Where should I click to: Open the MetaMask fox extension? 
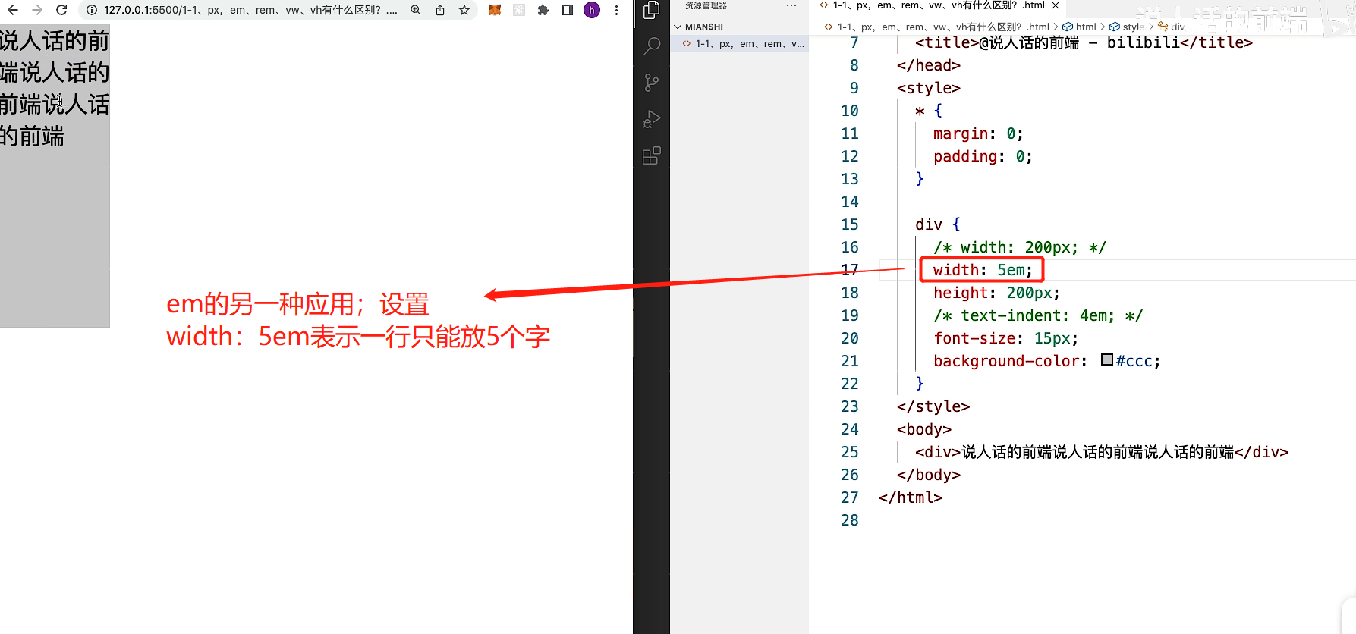tap(495, 10)
